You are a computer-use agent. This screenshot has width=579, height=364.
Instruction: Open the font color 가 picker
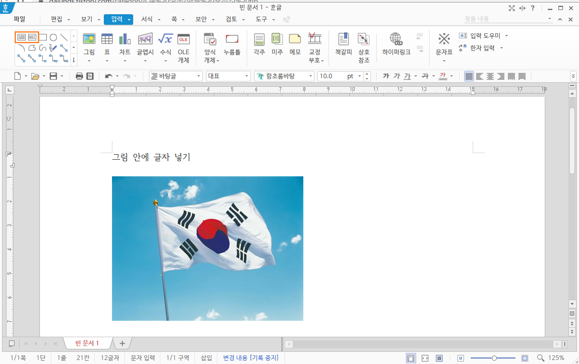point(443,76)
